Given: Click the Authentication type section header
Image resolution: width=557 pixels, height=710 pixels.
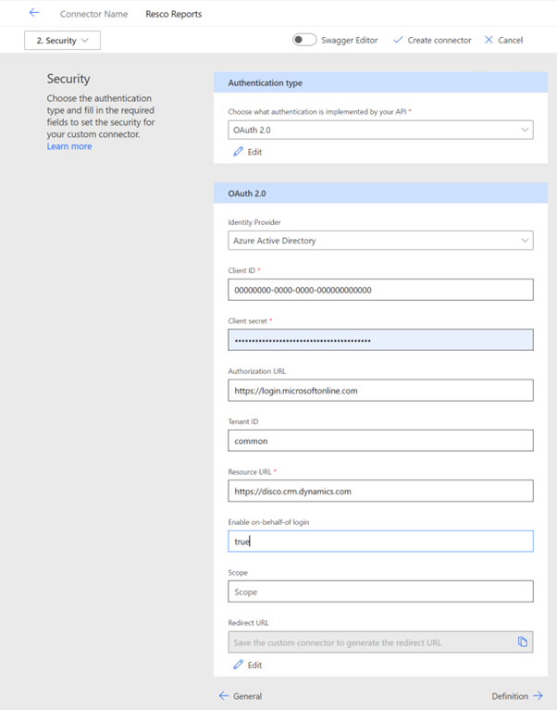Looking at the screenshot, I should (380, 83).
